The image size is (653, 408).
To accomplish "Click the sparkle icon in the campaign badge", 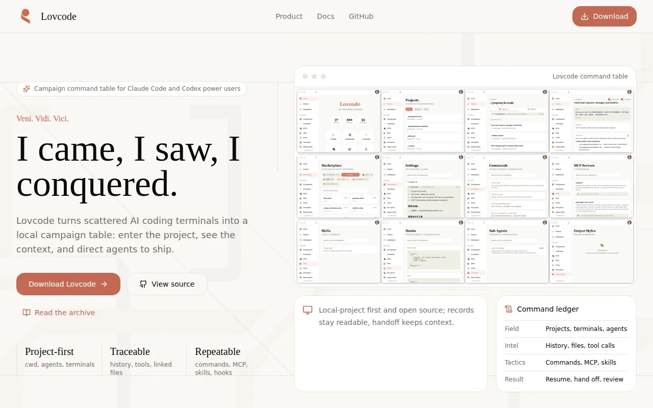I will [x=27, y=89].
